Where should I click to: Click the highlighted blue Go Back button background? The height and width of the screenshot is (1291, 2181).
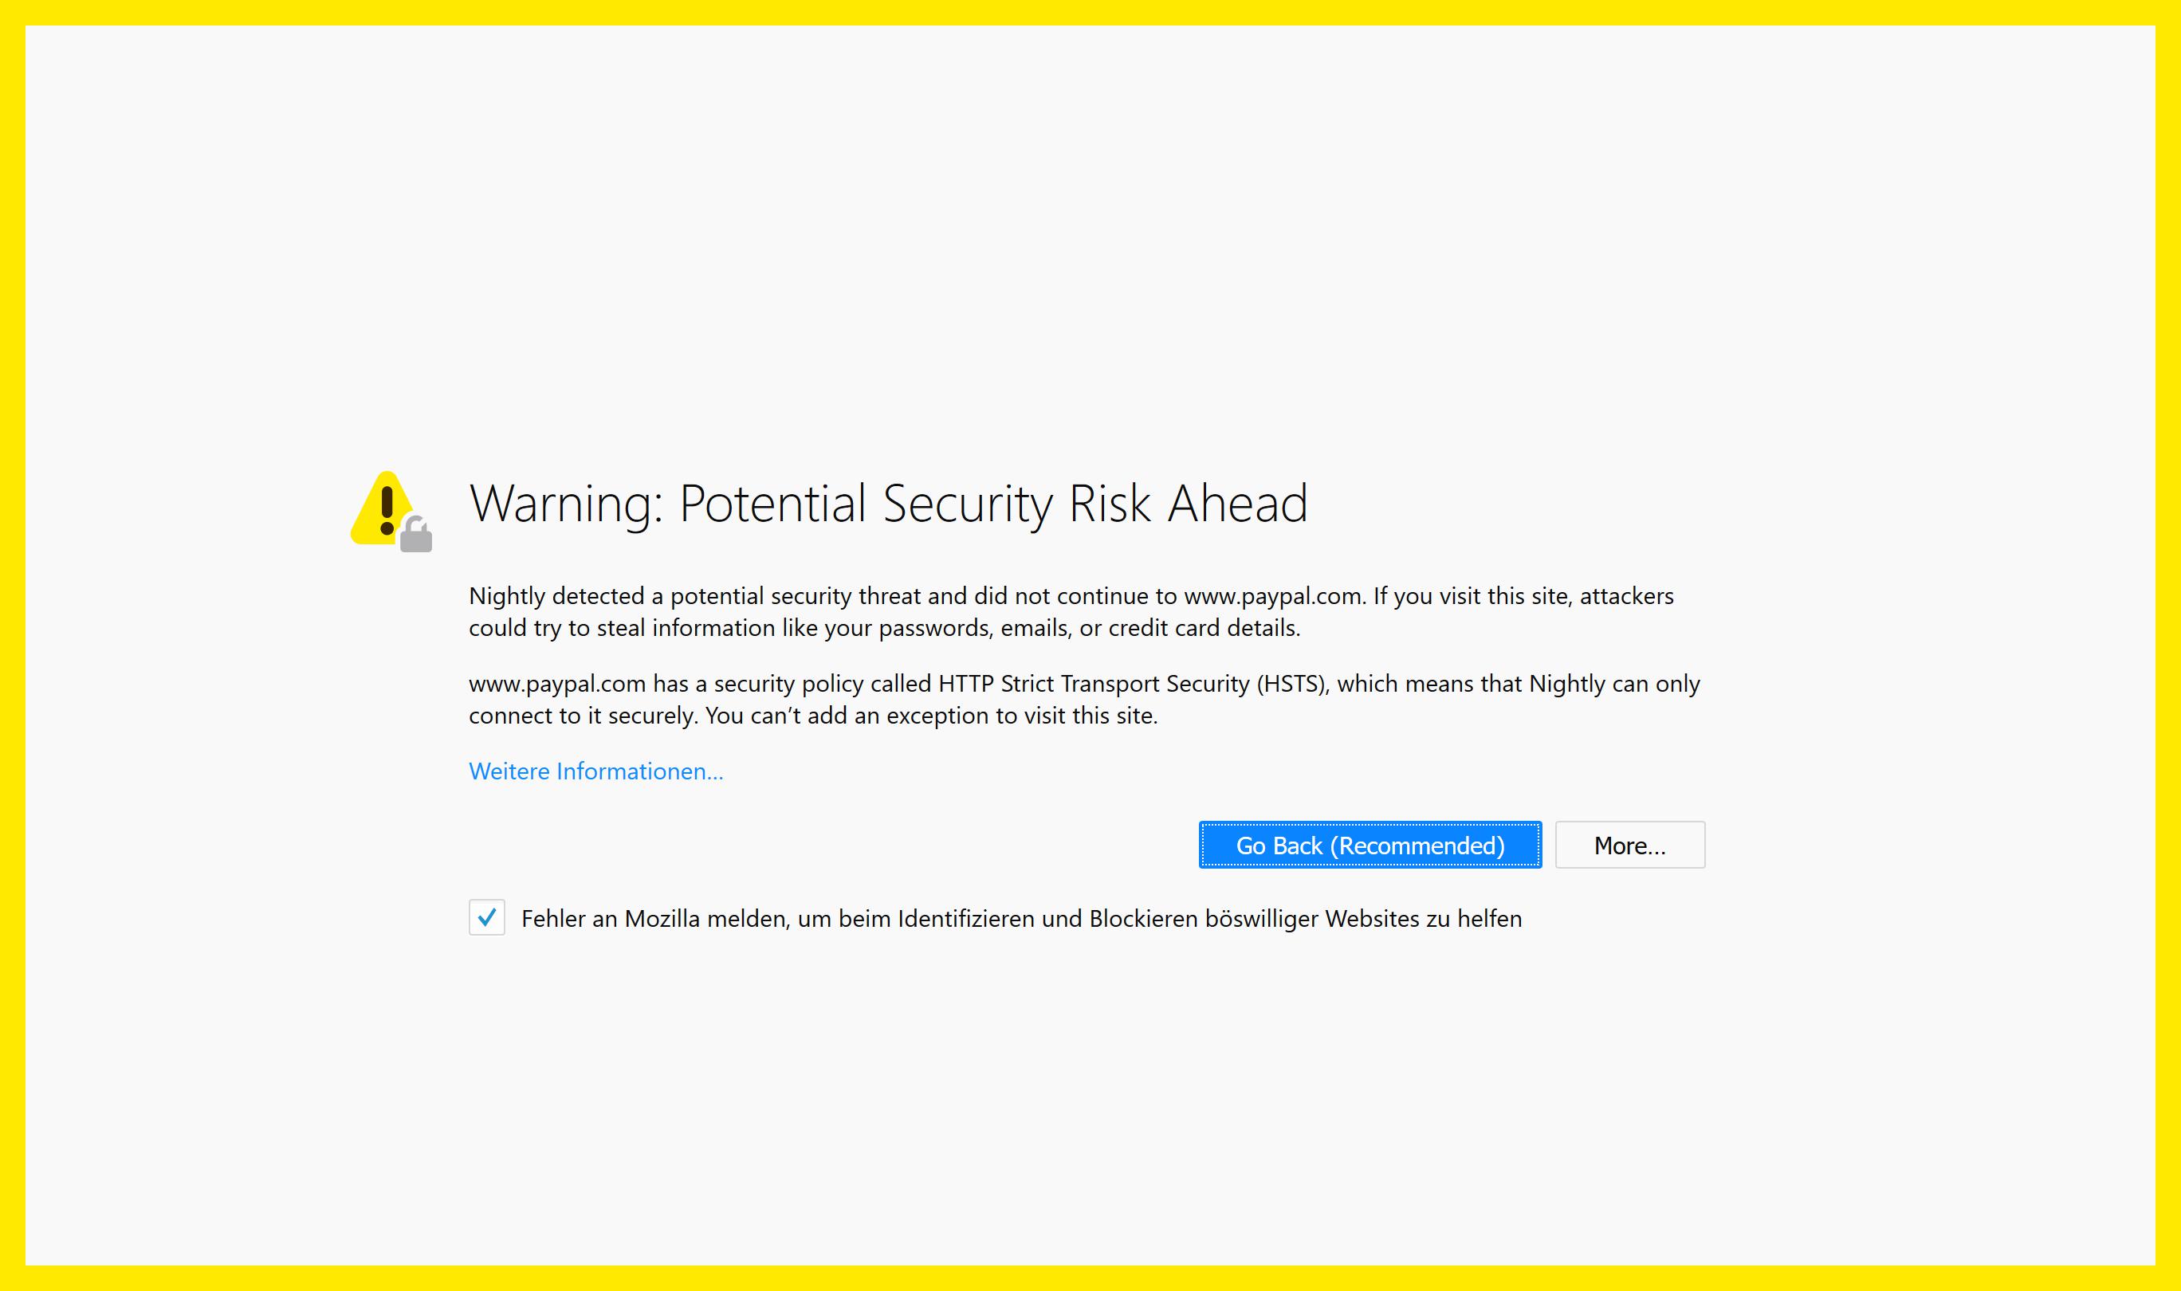[x=1370, y=845]
